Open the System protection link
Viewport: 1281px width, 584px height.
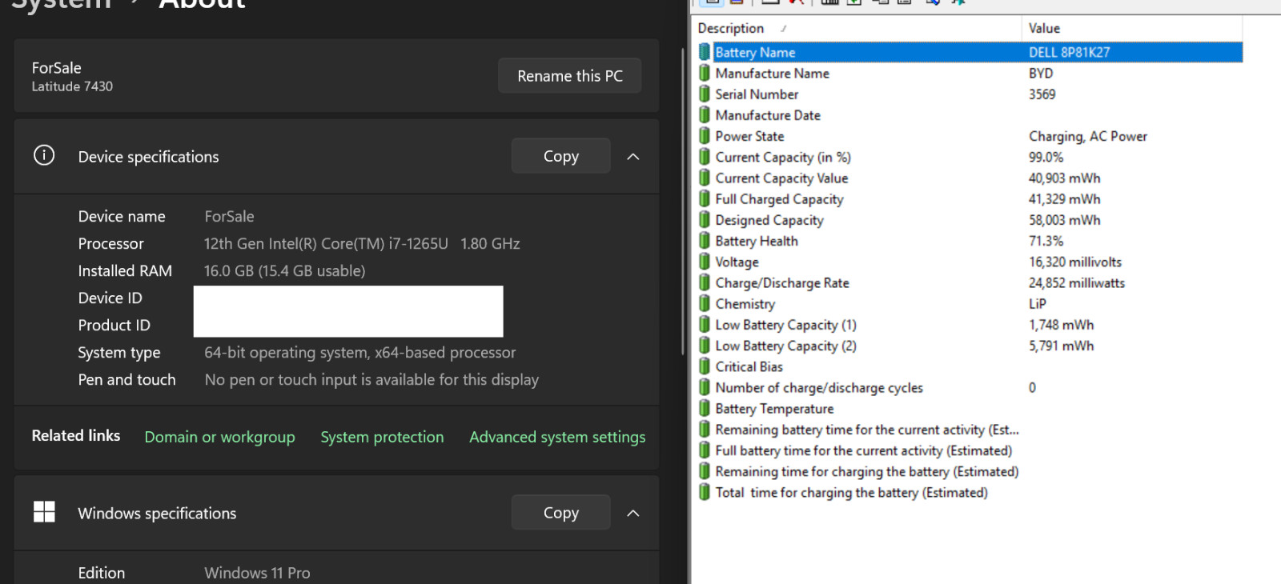[x=382, y=437]
